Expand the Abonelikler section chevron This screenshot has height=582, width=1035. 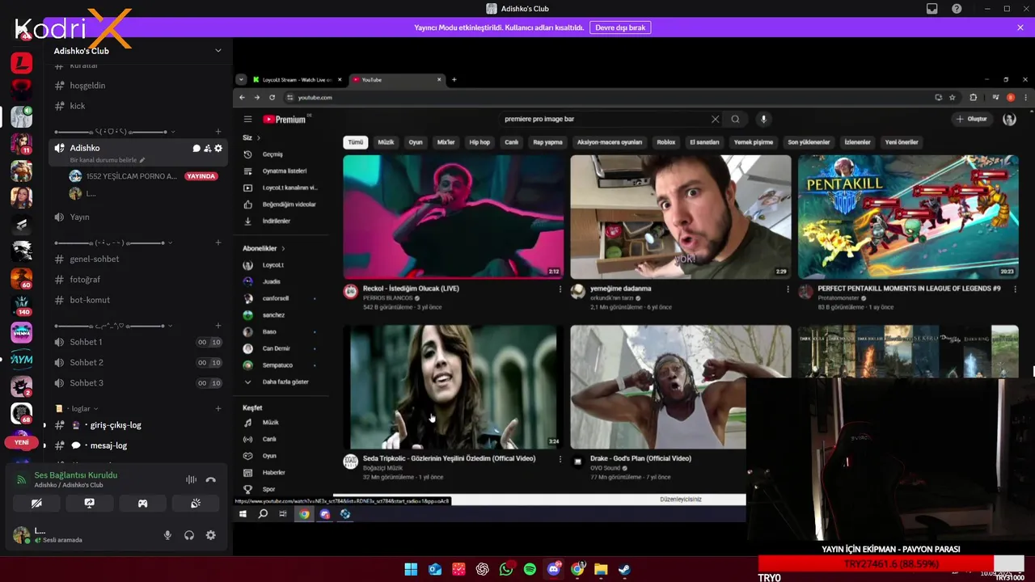[283, 249]
